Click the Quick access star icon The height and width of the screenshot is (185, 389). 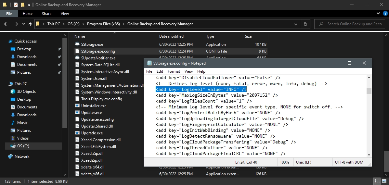click(10, 41)
